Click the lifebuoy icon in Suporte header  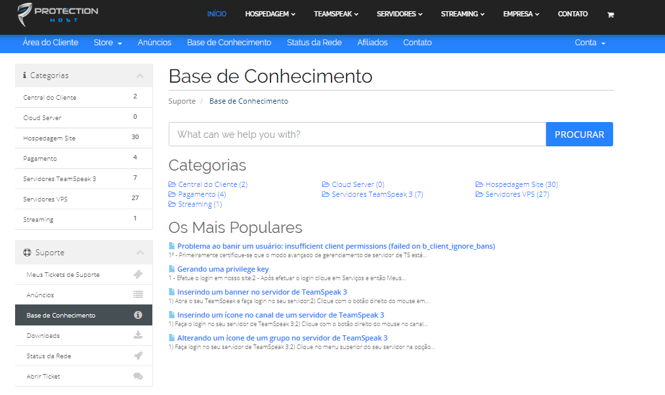pyautogui.click(x=27, y=253)
